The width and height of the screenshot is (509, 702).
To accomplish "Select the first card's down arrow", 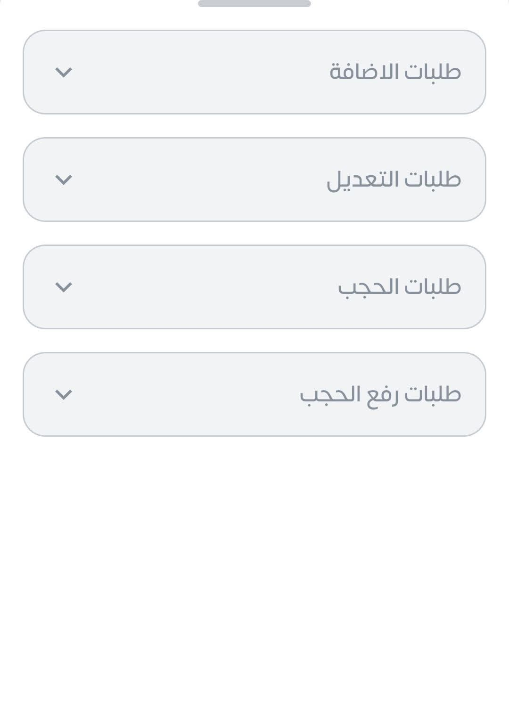I will click(x=64, y=72).
